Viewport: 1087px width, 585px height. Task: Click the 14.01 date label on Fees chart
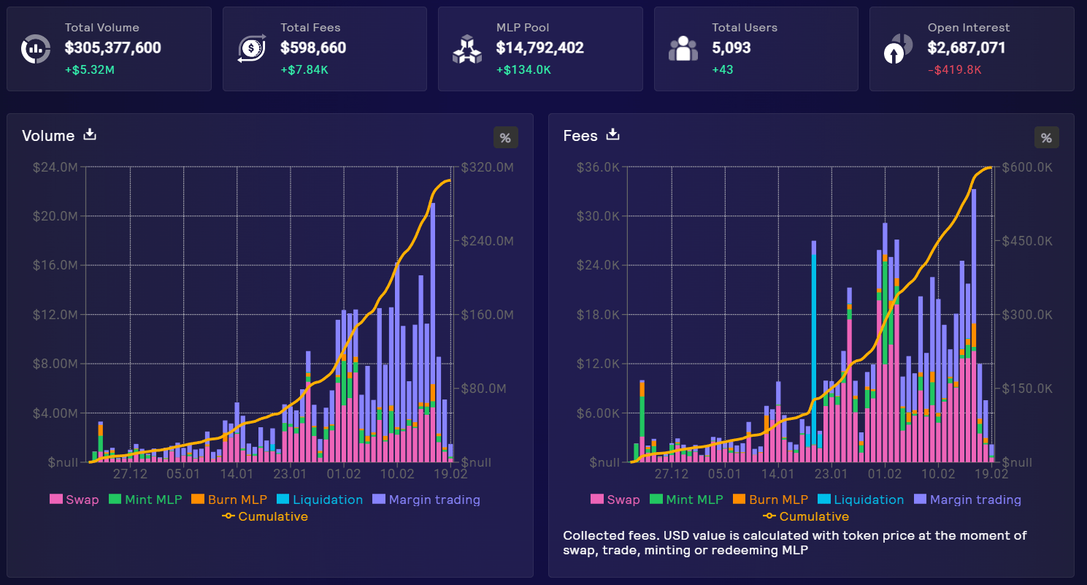[x=777, y=473]
